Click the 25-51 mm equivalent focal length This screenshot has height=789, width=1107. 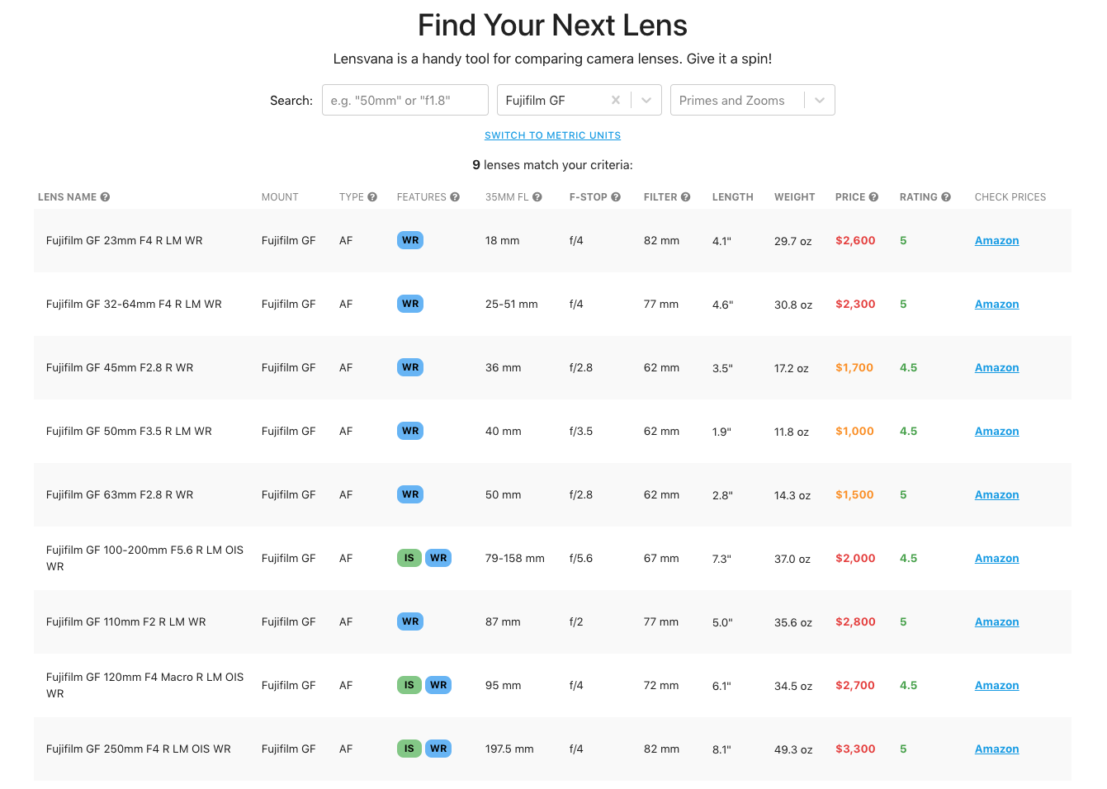click(512, 304)
